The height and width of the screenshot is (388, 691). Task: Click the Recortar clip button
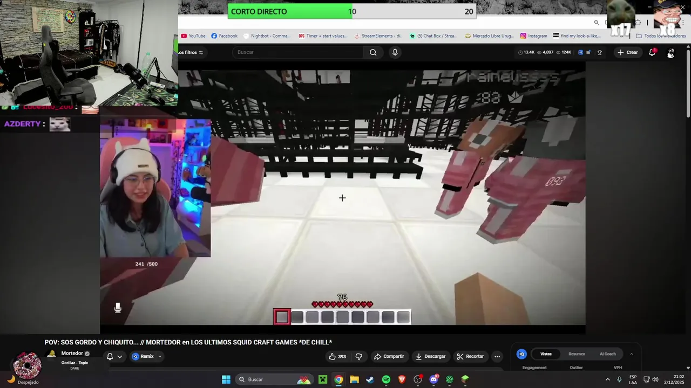[470, 356]
